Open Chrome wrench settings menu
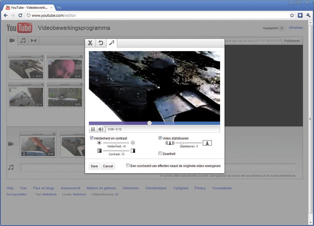The height and width of the screenshot is (226, 314). [x=308, y=15]
